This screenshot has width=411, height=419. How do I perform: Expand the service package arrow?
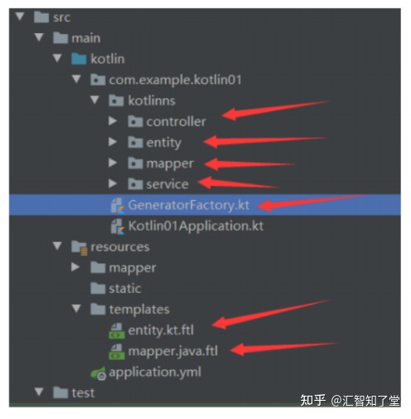click(x=113, y=183)
